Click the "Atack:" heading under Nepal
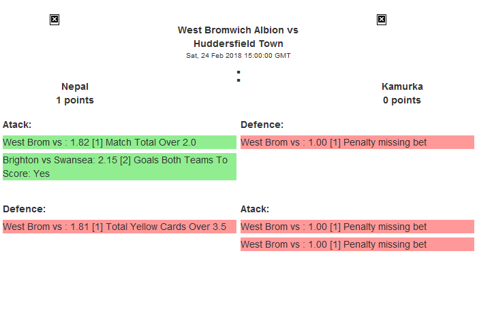 click(x=17, y=125)
